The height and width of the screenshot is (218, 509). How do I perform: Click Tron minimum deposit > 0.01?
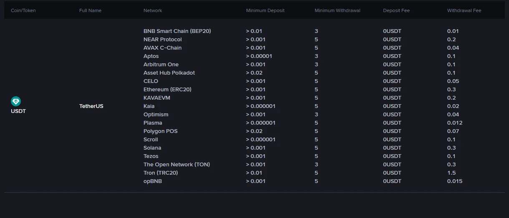(254, 173)
